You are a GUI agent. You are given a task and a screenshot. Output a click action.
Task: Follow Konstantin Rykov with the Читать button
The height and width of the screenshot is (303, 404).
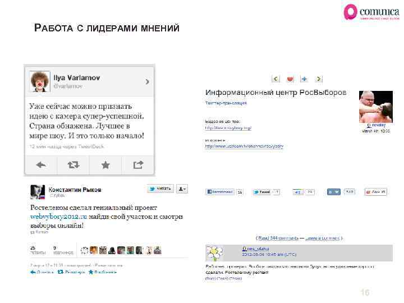pos(160,189)
